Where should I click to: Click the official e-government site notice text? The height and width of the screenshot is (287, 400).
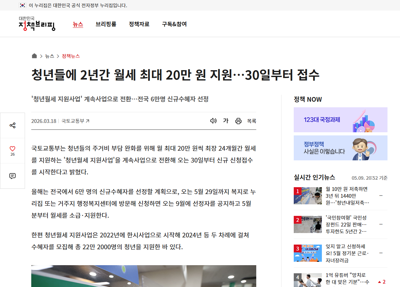(x=78, y=5)
